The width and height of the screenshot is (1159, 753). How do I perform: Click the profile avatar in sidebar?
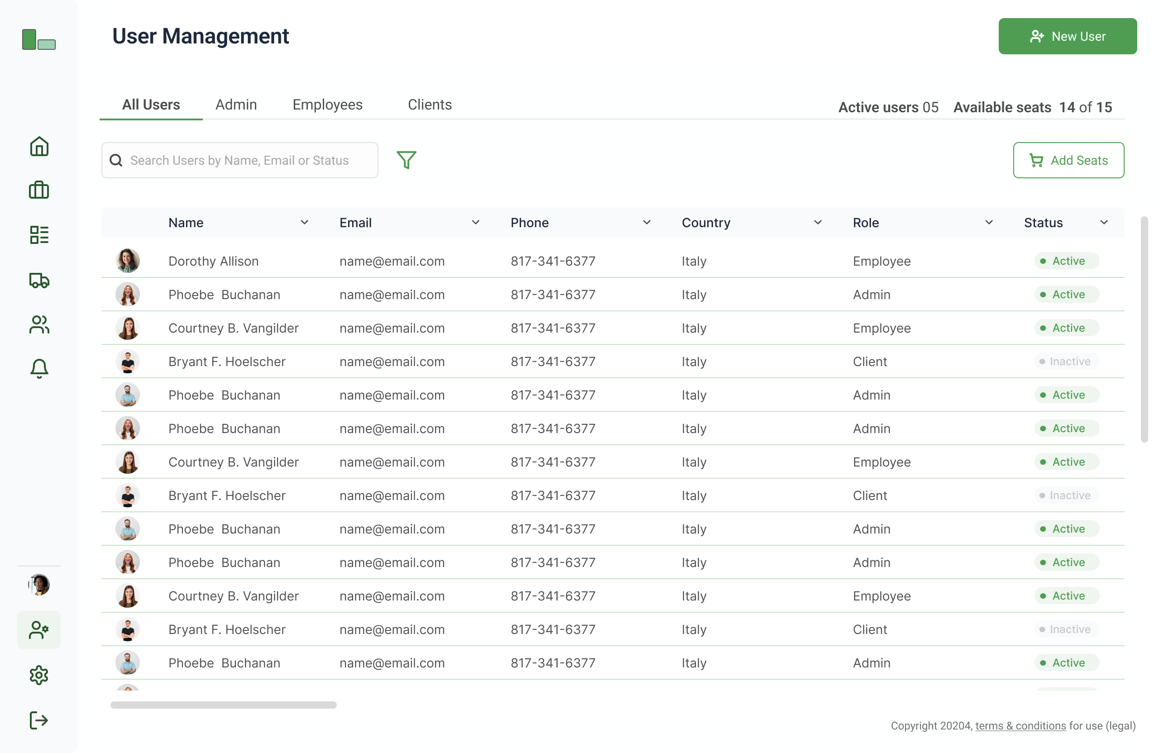click(x=39, y=585)
